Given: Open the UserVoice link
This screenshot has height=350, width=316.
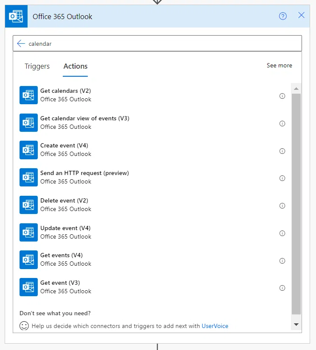Looking at the screenshot, I should point(215,326).
